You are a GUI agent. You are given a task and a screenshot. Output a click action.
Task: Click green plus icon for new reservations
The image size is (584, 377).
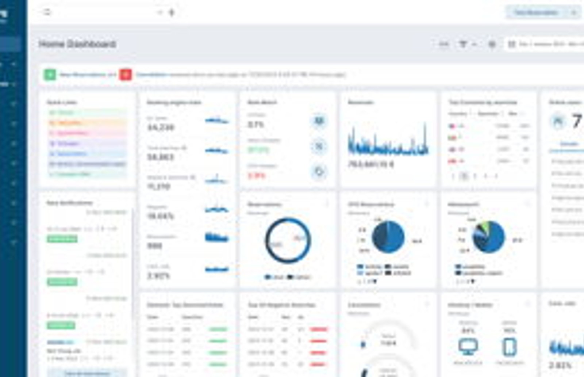50,75
